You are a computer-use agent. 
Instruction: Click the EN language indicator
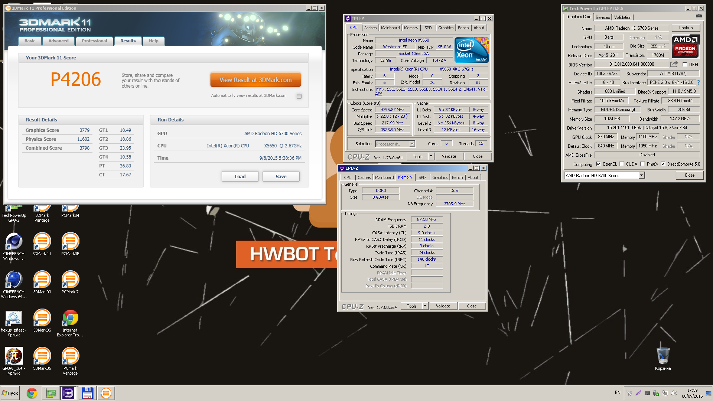point(618,392)
